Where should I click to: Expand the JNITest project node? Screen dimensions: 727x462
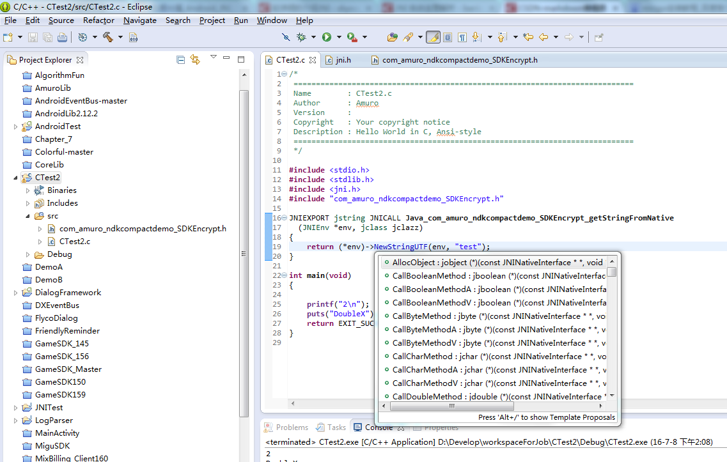(15, 408)
